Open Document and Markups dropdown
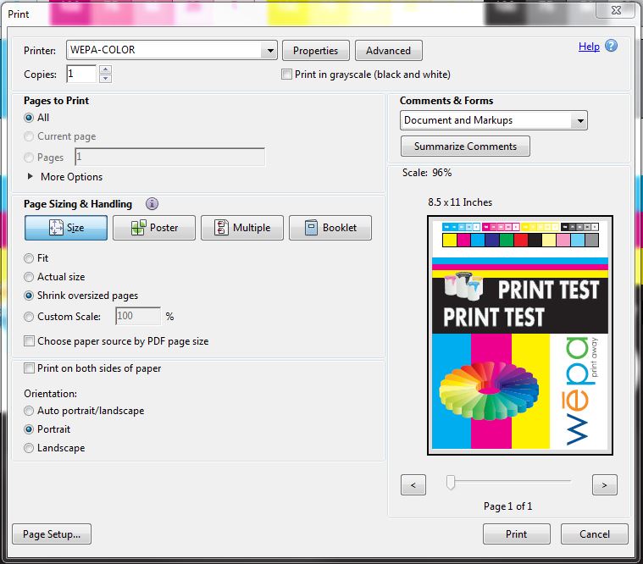Screen dimensions: 643x564 pos(579,121)
